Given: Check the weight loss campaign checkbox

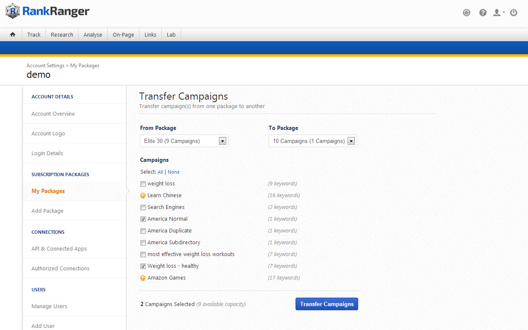Looking at the screenshot, I should point(143,184).
